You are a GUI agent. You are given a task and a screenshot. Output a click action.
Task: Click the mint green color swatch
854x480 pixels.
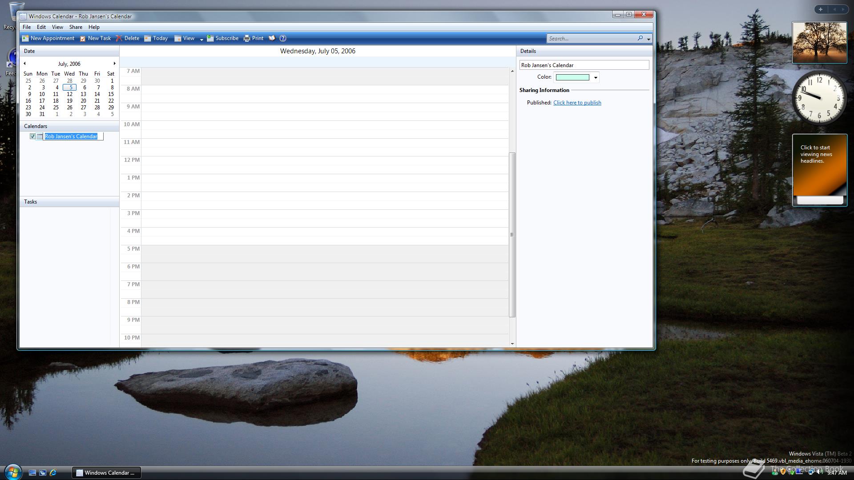pyautogui.click(x=572, y=77)
